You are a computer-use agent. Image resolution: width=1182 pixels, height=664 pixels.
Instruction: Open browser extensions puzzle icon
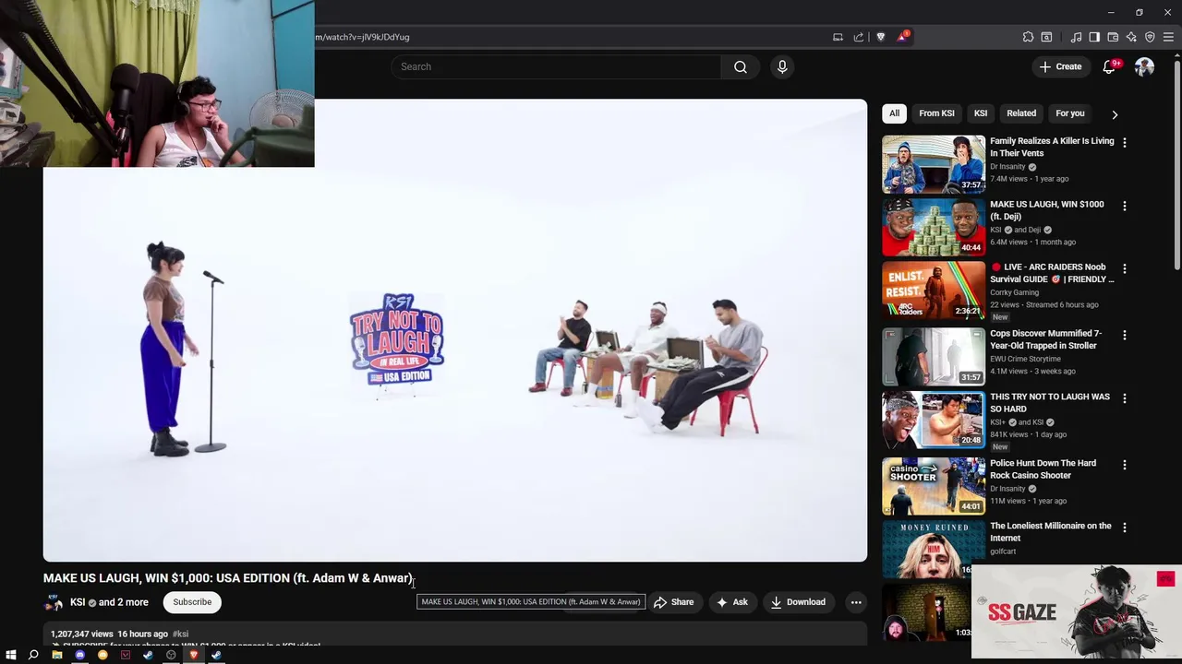point(1028,37)
